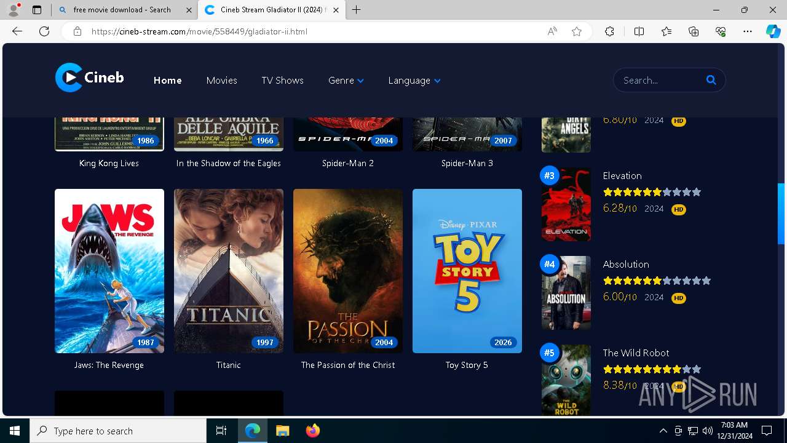This screenshot has height=443, width=787.
Task: Go back using browser back arrow
Action: point(17,31)
